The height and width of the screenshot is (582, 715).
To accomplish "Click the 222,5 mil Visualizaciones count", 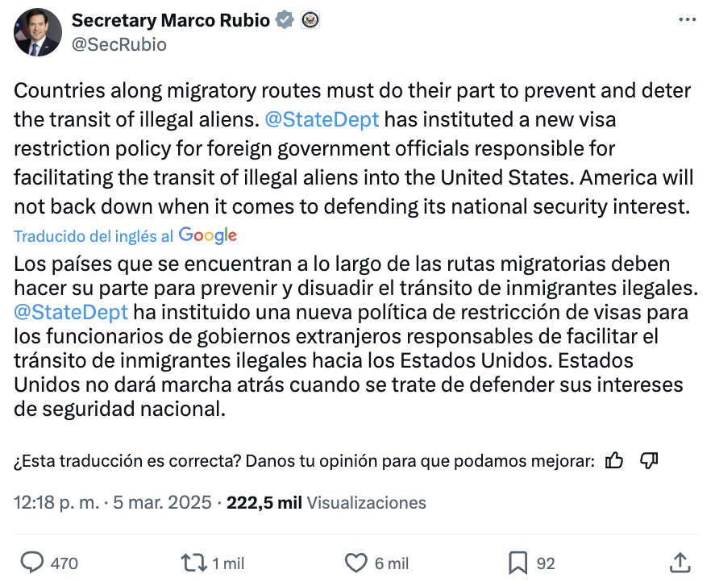I will click(326, 502).
